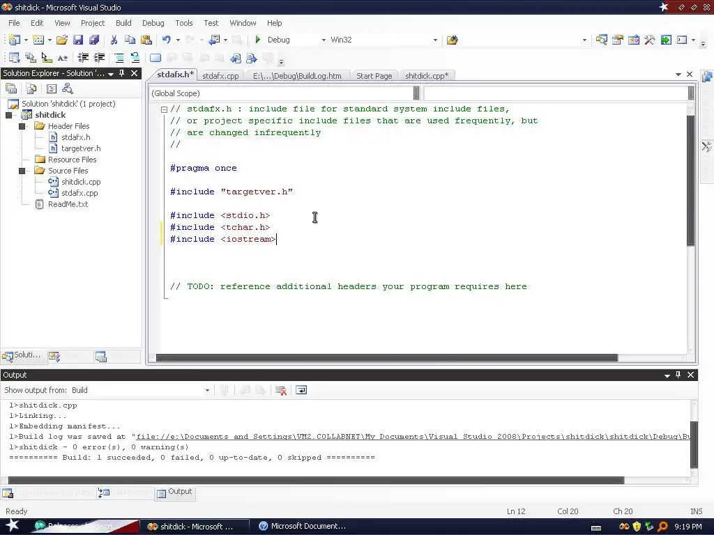Toggle auto-hide pin on Output panel
Screen dimensions: 714x535
678,375
